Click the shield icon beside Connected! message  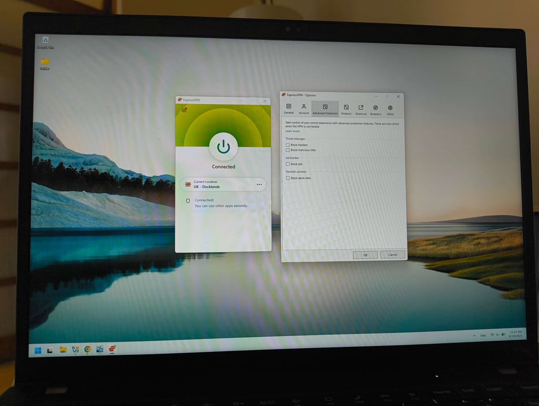pyautogui.click(x=188, y=201)
